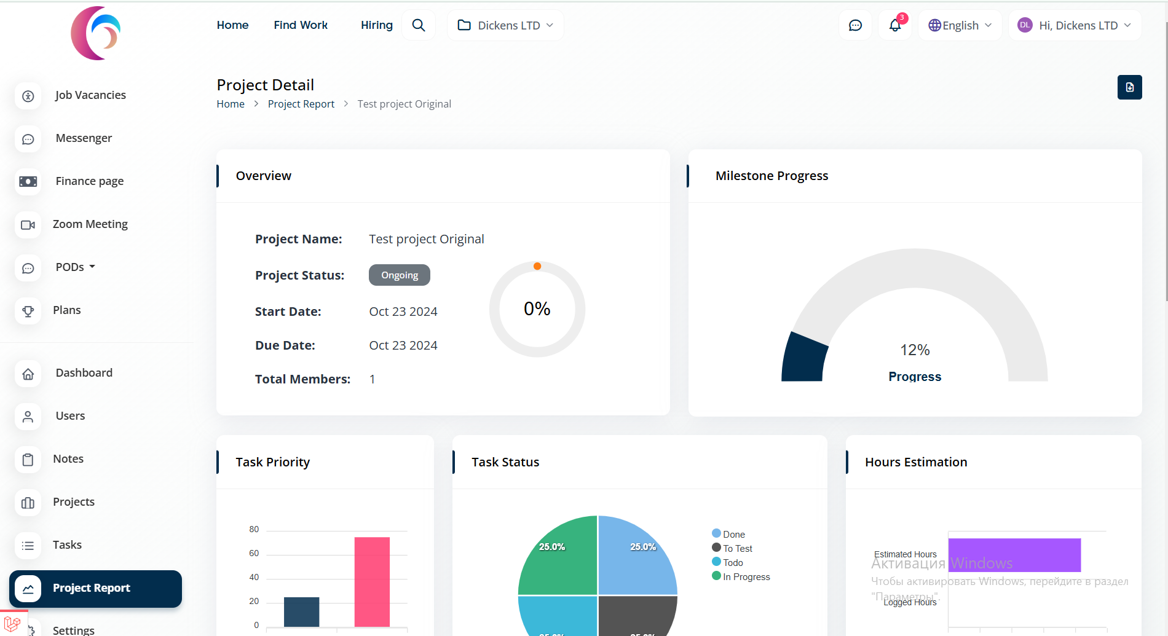The width and height of the screenshot is (1168, 636).
Task: Open Job Vacancies from sidebar
Action: point(90,95)
